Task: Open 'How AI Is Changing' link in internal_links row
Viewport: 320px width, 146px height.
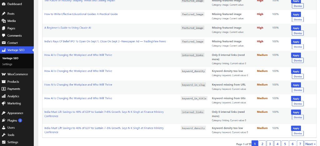Action: [78, 55]
